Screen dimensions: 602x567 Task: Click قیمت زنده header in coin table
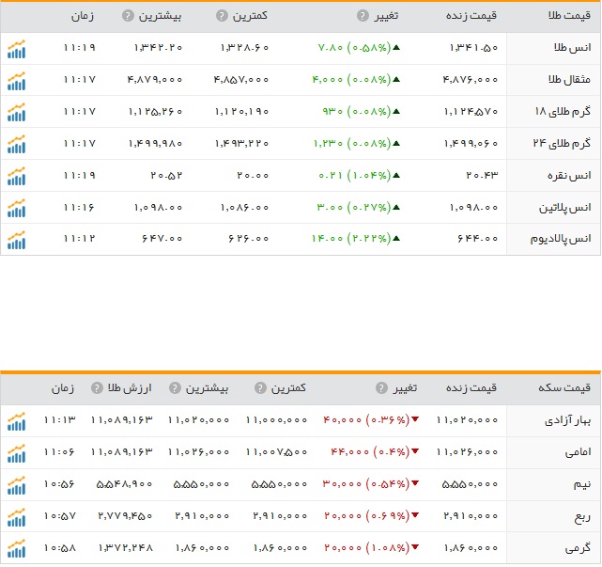[x=471, y=387]
